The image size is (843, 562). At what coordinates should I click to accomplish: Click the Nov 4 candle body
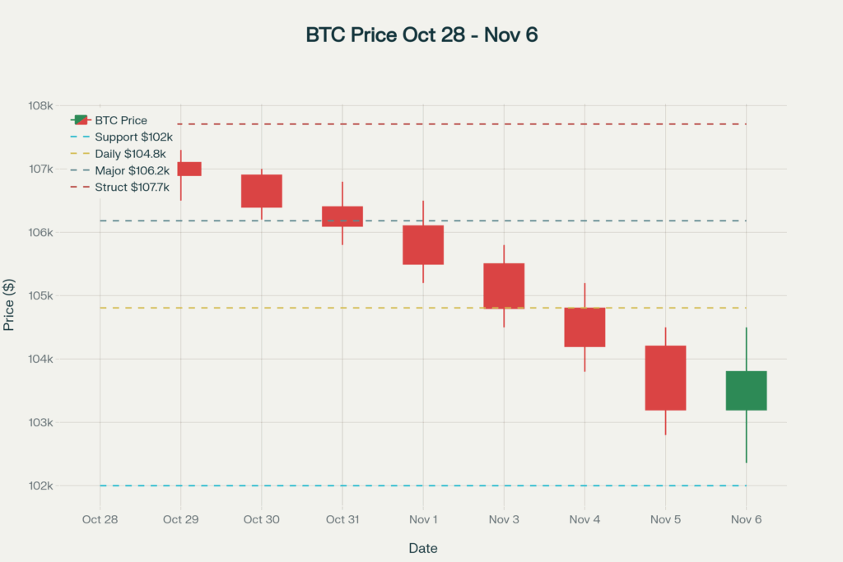click(585, 327)
